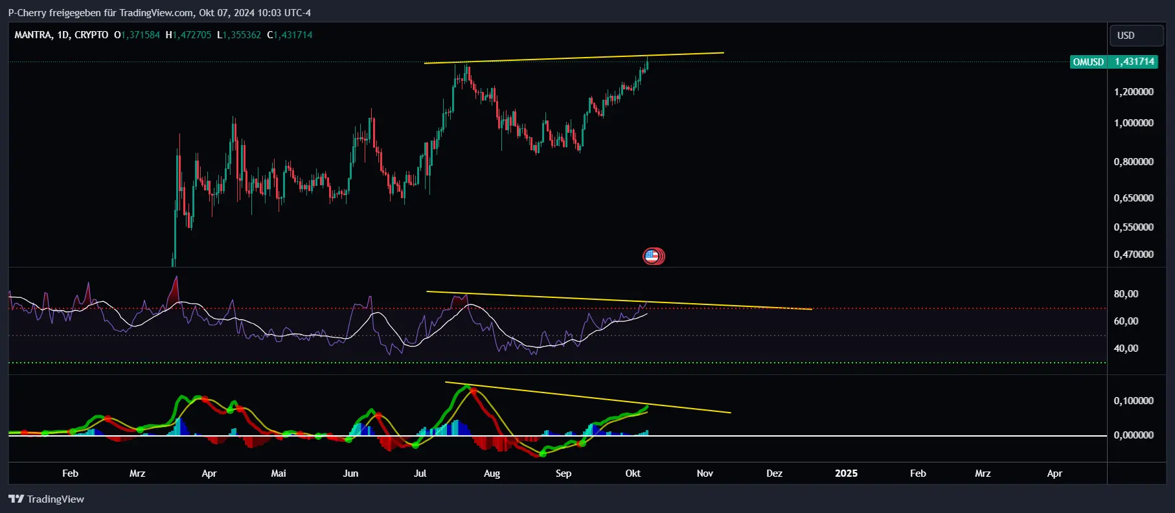
Task: Click the 0,800000 price axis label
Action: pyautogui.click(x=1134, y=162)
